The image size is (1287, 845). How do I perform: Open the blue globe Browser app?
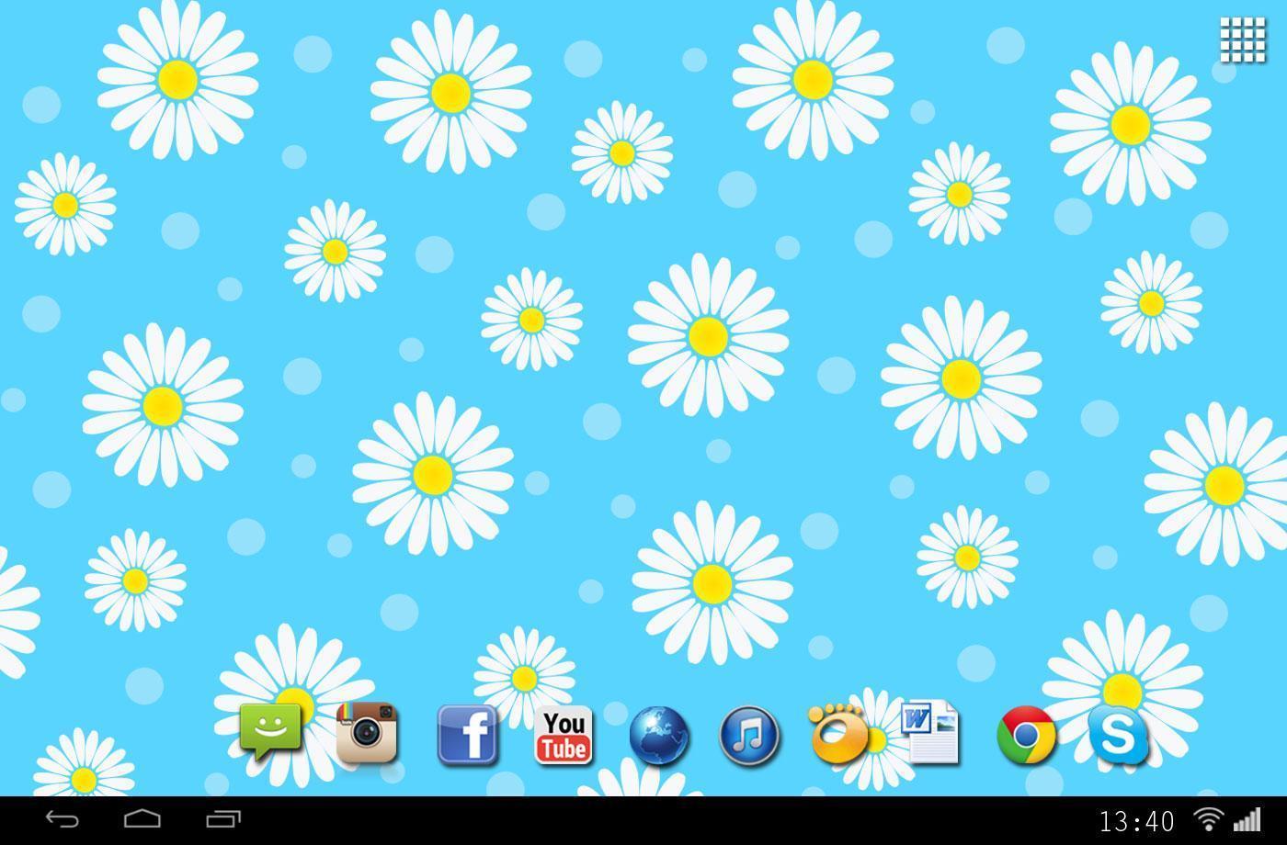click(x=658, y=737)
